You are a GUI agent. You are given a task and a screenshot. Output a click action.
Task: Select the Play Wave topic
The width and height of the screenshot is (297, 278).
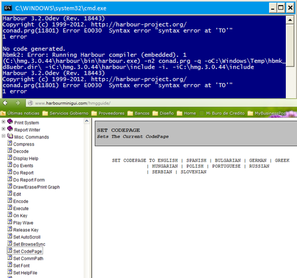[x=23, y=223]
